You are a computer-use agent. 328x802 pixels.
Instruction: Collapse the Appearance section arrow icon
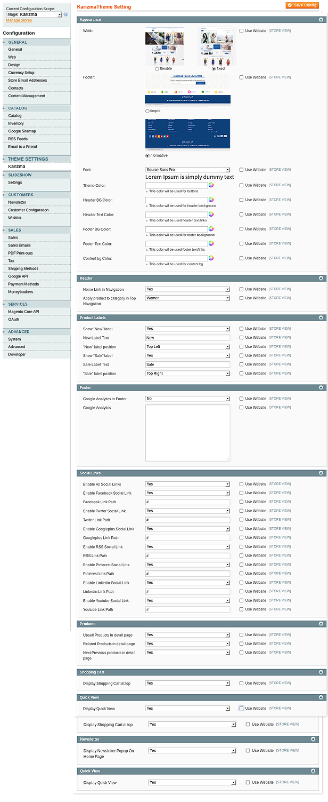point(321,20)
